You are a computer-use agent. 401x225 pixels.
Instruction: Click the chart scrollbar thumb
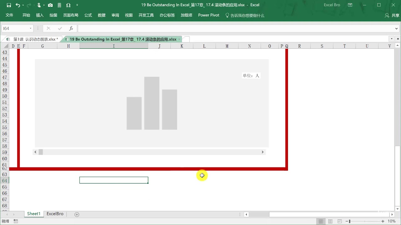tap(41, 152)
